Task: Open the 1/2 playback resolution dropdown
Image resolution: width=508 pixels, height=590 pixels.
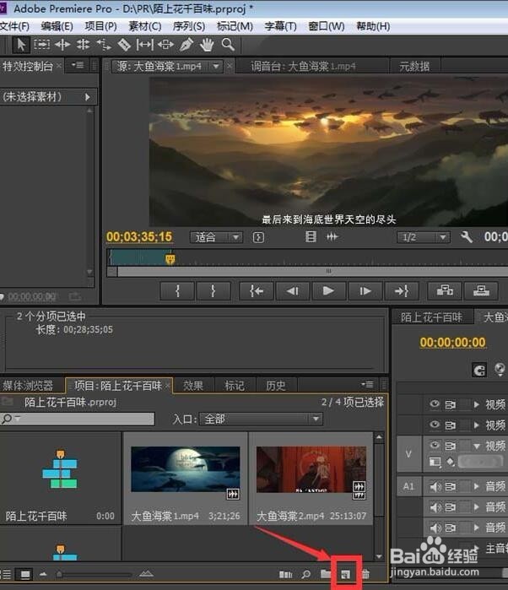Action: coord(443,237)
